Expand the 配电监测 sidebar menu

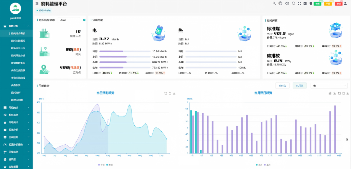tap(16, 115)
